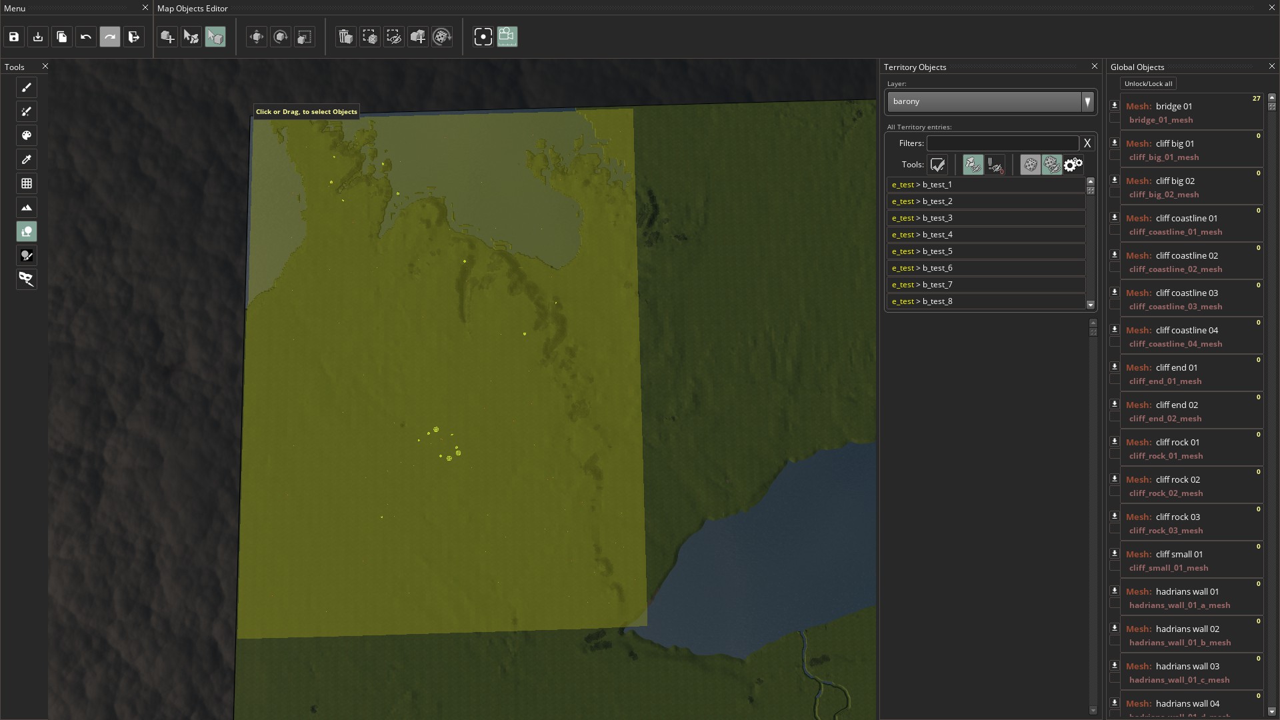Image resolution: width=1280 pixels, height=720 pixels.
Task: Open the barony Layer dropdown
Action: (x=1087, y=101)
